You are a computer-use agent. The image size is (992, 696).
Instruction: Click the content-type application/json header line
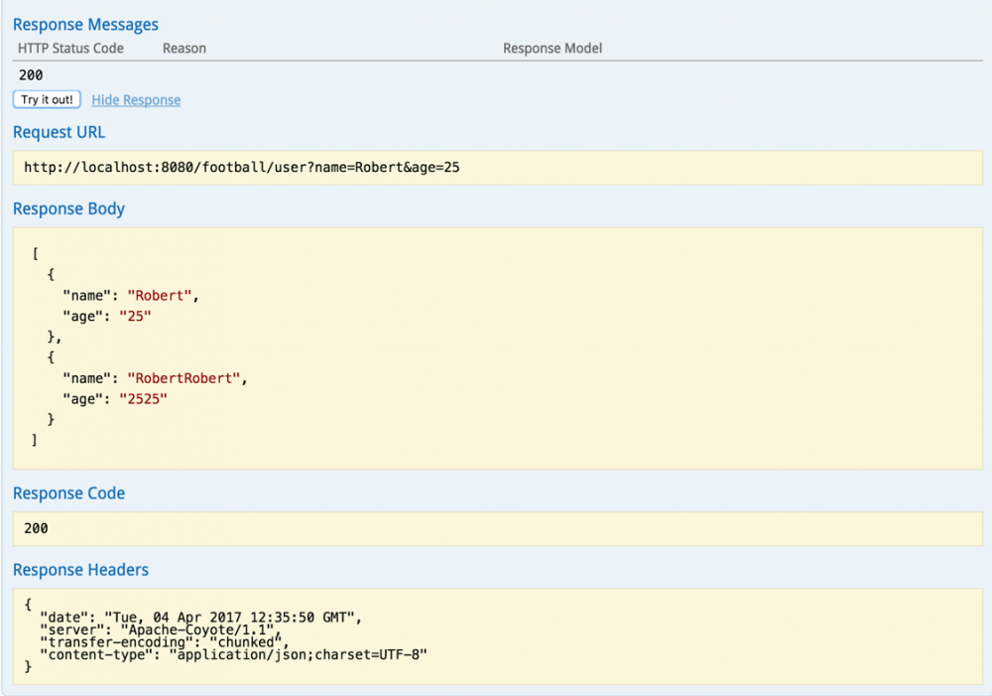pyautogui.click(x=233, y=654)
